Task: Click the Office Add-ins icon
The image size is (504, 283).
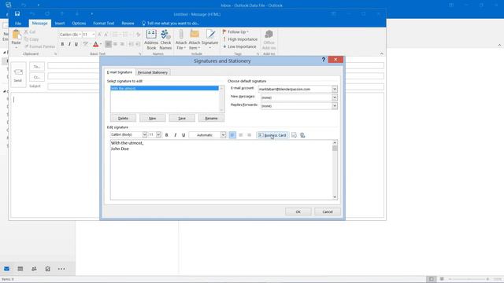Action: pos(269,39)
